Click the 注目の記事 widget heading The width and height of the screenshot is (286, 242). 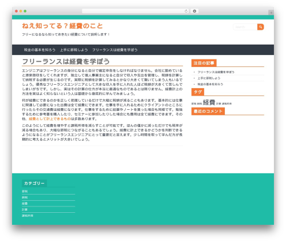point(204,63)
